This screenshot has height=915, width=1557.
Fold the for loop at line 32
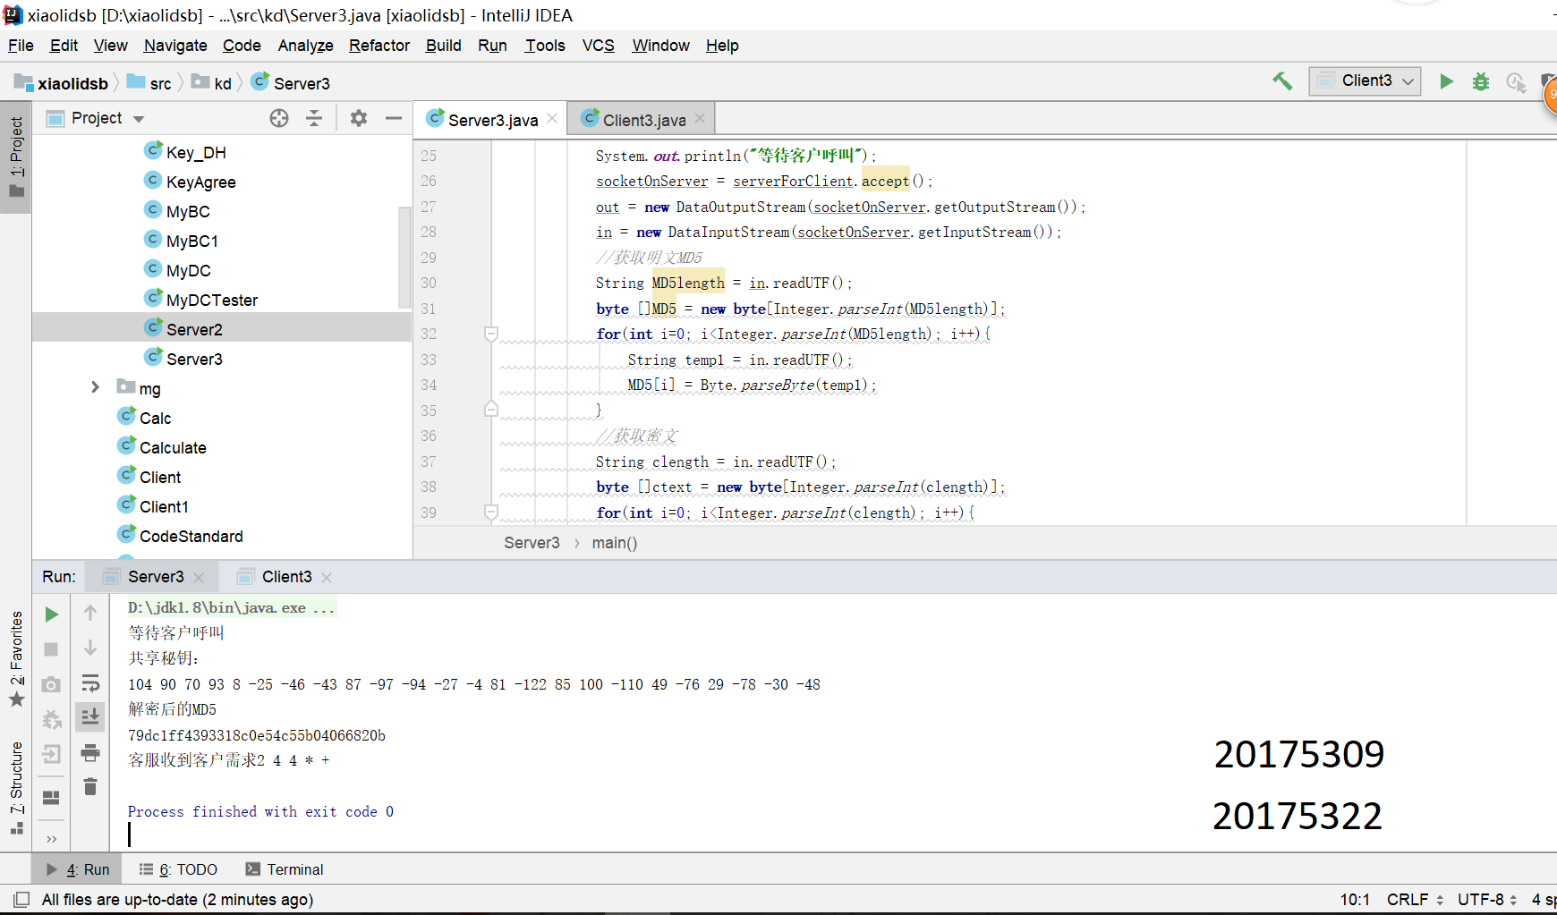pyautogui.click(x=491, y=334)
